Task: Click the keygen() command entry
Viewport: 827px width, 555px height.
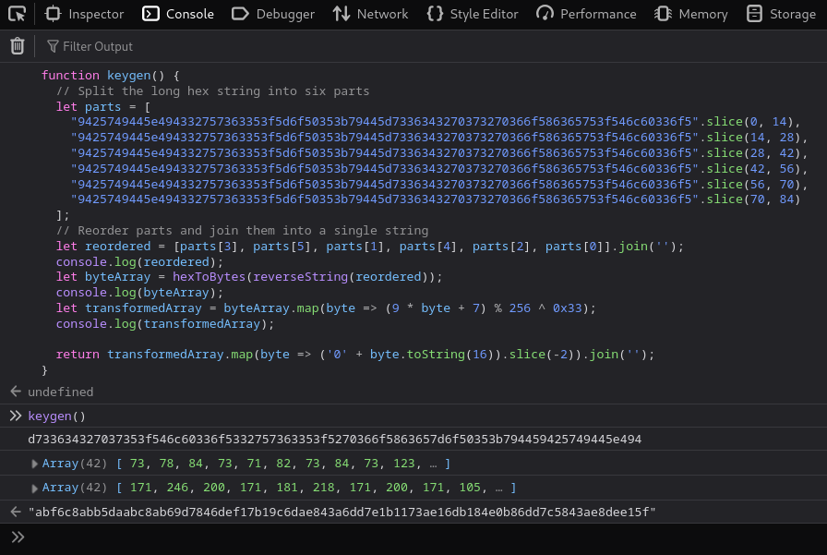Action: tap(56, 416)
